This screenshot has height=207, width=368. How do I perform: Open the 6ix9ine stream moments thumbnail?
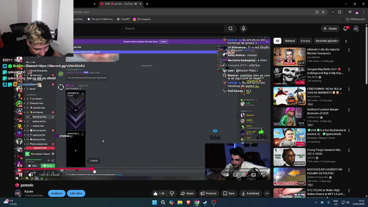click(290, 116)
